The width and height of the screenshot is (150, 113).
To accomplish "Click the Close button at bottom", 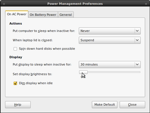I will 132,105.
